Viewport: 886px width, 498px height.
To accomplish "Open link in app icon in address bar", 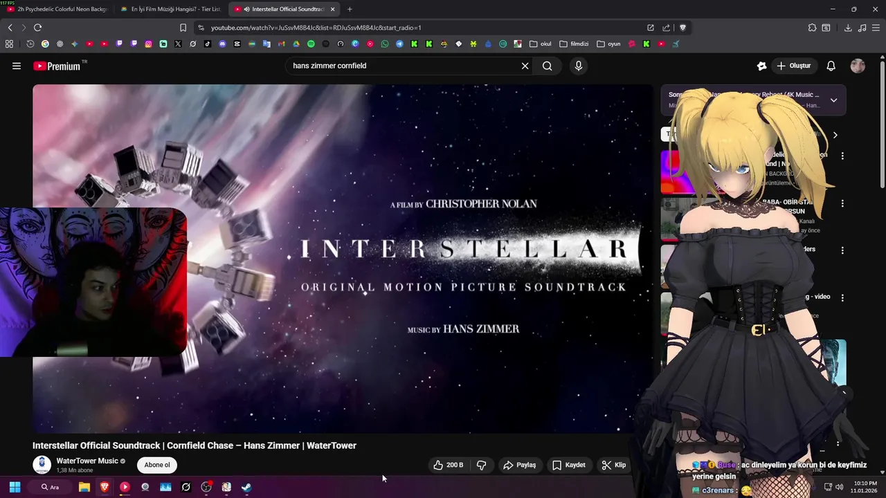I will [x=651, y=28].
